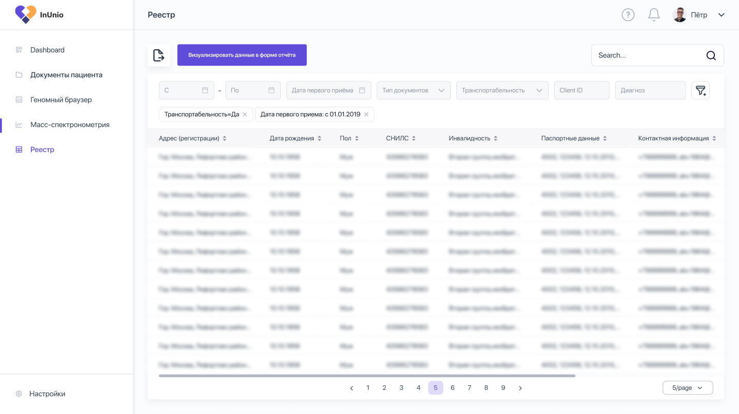This screenshot has width=739, height=414.
Task: Go to page 6
Action: pyautogui.click(x=452, y=388)
